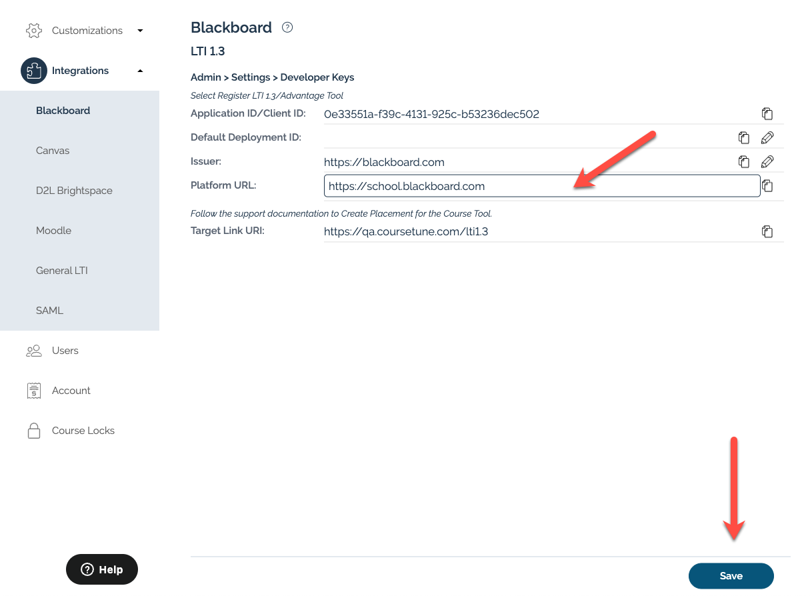Open the Course Locks section label
The width and height of the screenshot is (810, 596).
(83, 431)
